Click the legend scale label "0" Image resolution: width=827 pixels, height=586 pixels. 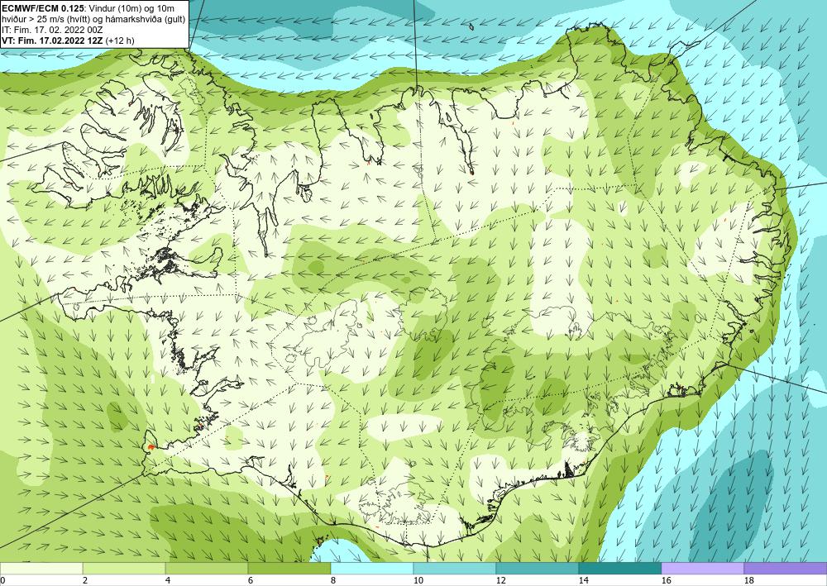(2, 581)
